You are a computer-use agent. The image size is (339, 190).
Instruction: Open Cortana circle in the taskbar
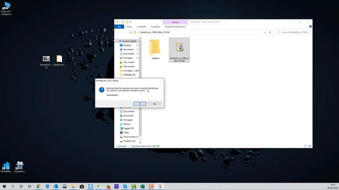click(x=21, y=186)
